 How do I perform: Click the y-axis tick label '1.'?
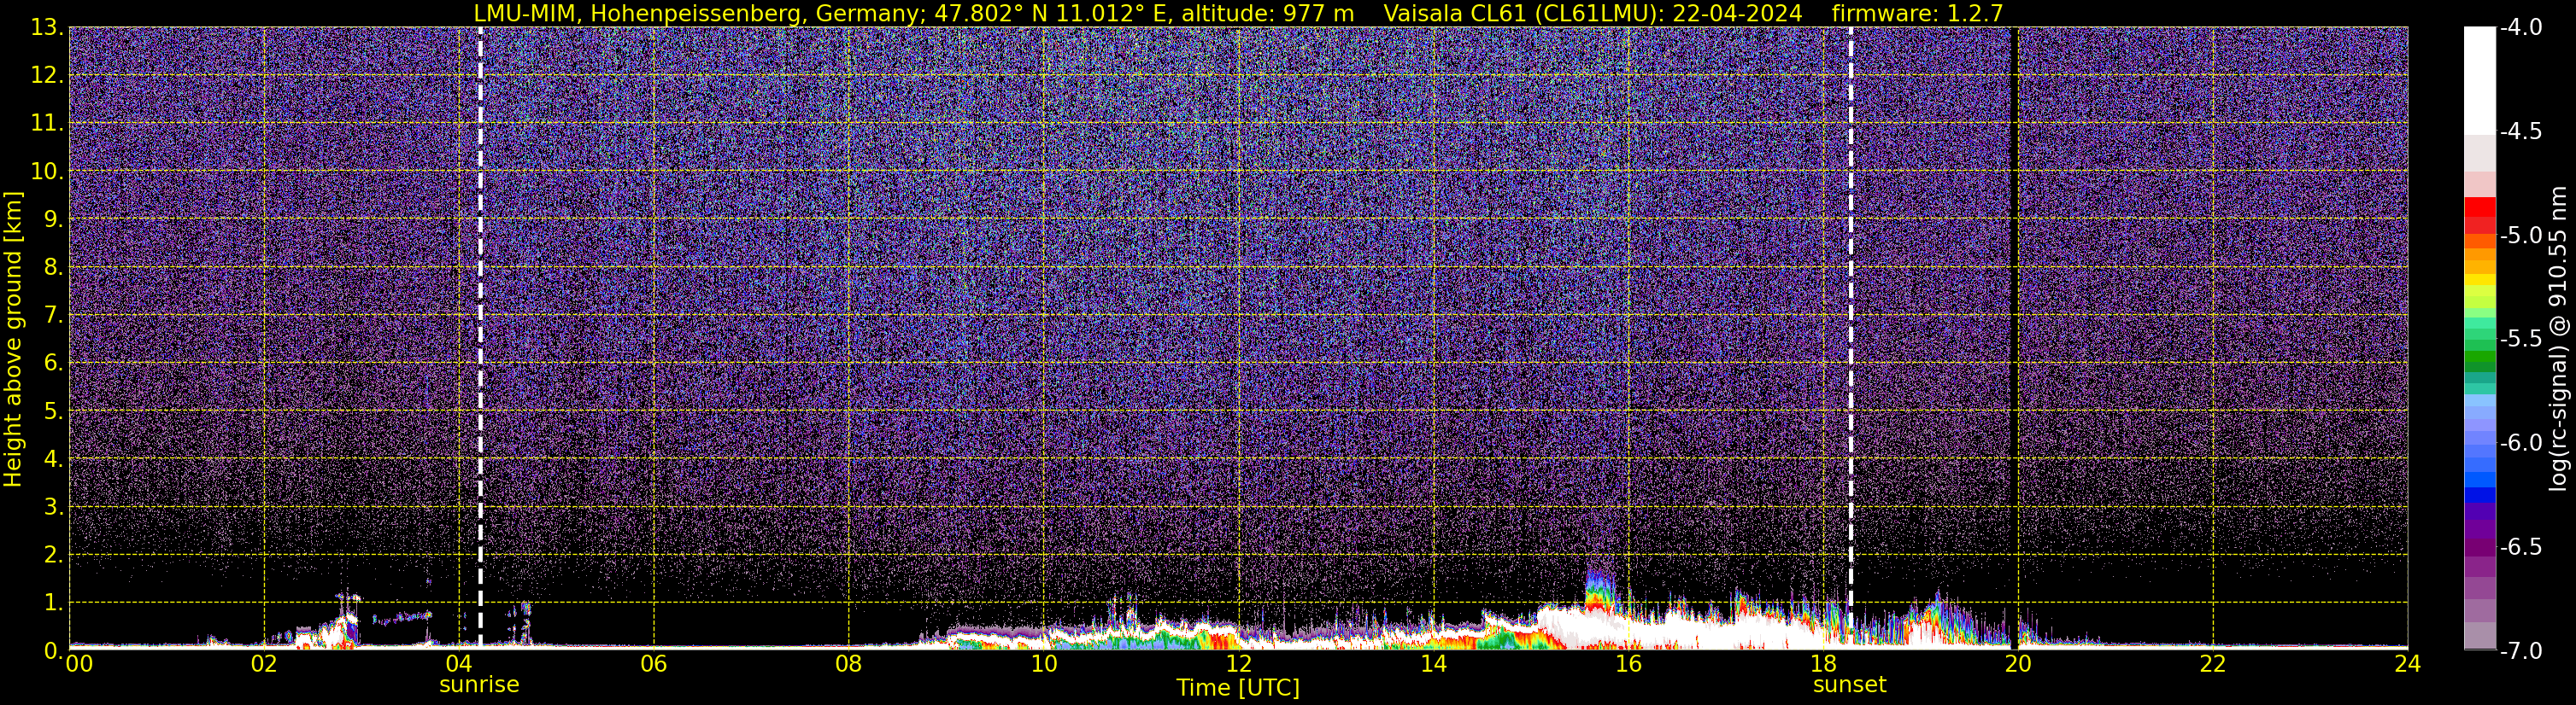[53, 602]
